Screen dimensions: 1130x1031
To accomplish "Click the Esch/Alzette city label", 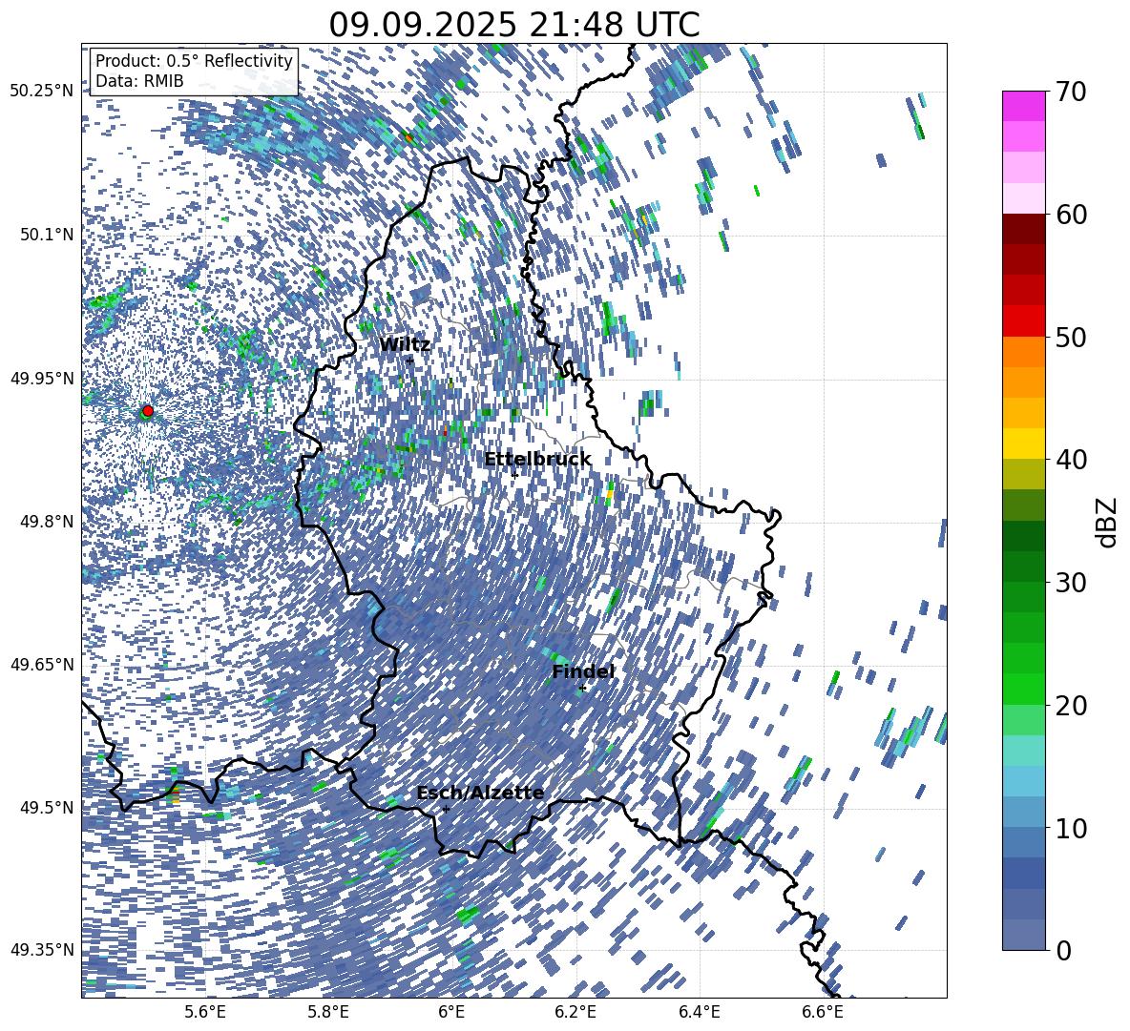I will tap(481, 794).
